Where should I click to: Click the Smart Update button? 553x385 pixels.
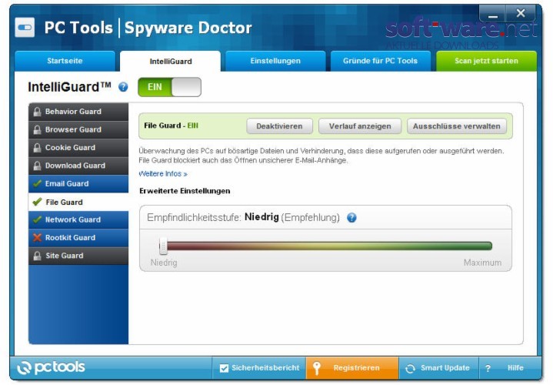[438, 368]
